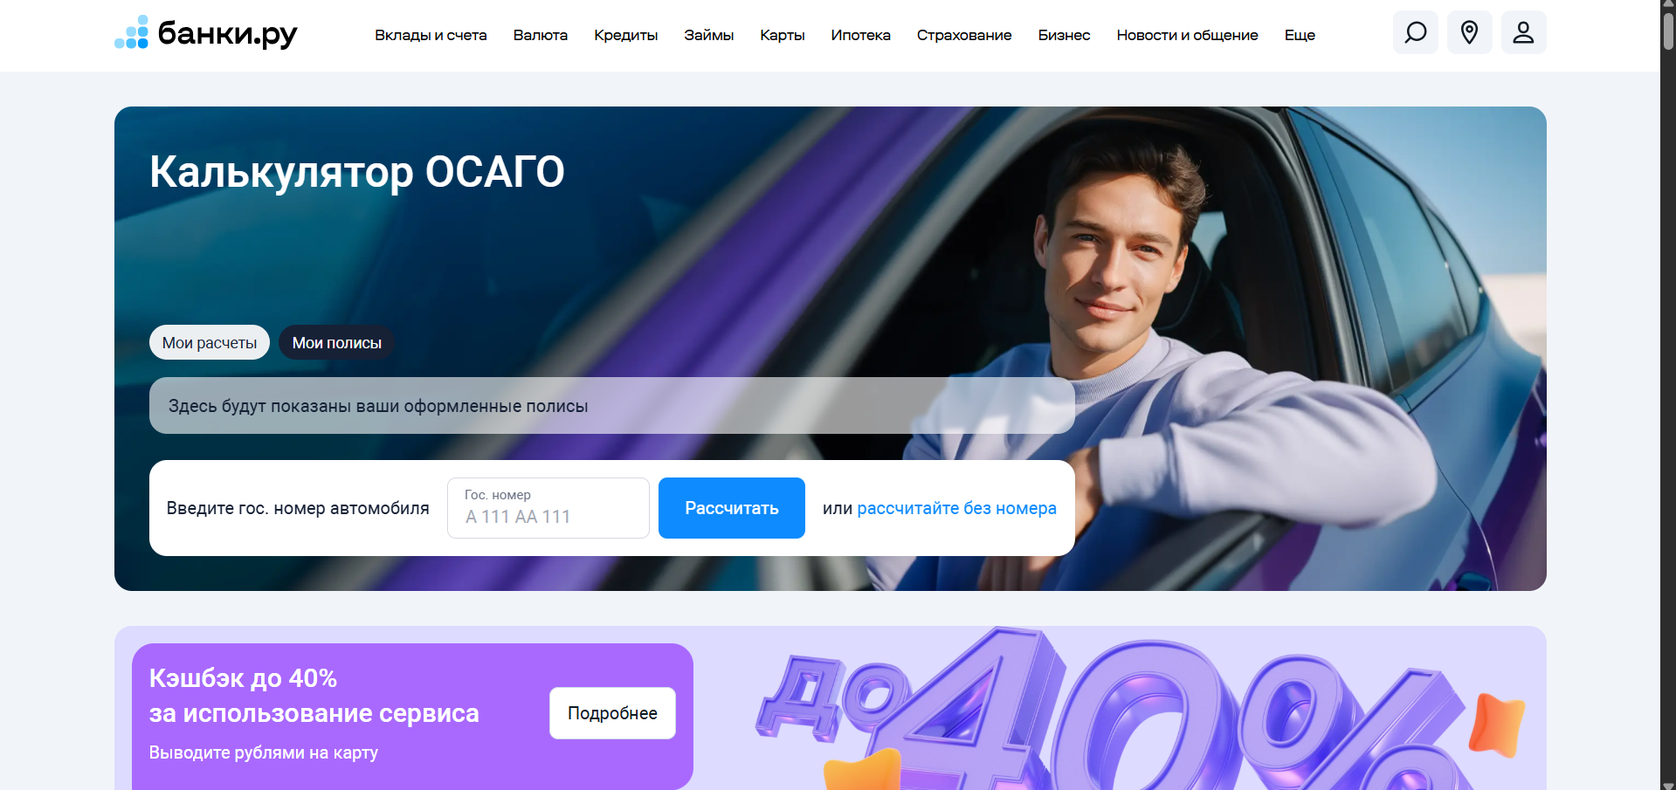Go to Ипотека section
Screen dimensions: 1676x790
[x=860, y=35]
